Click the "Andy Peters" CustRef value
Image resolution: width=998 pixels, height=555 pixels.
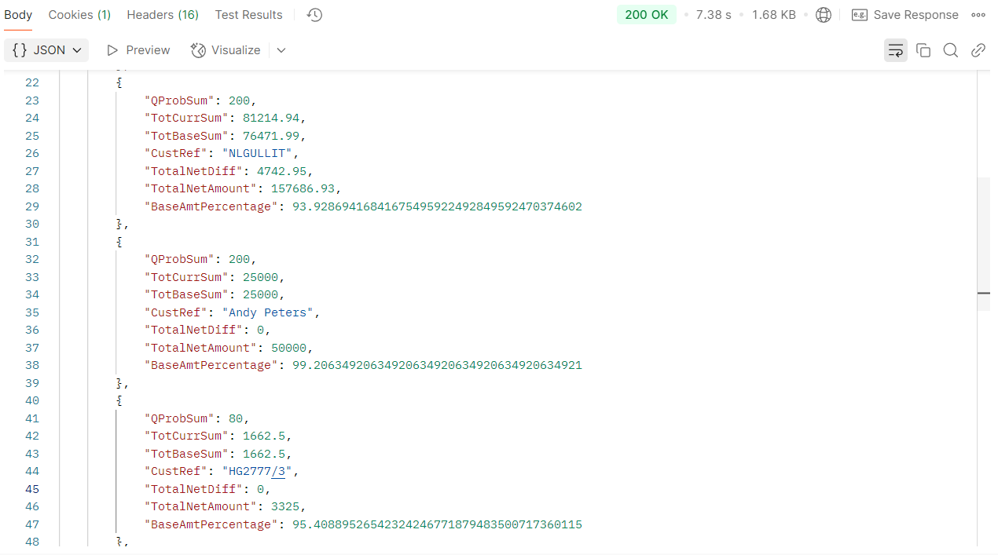pyautogui.click(x=267, y=312)
